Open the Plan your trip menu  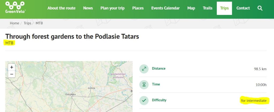(x=113, y=8)
